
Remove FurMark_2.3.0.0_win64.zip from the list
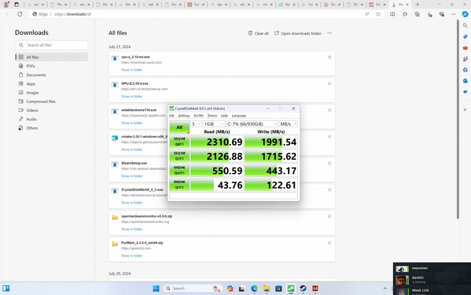coord(329,242)
